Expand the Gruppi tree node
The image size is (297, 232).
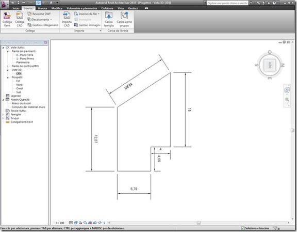click(x=3, y=118)
